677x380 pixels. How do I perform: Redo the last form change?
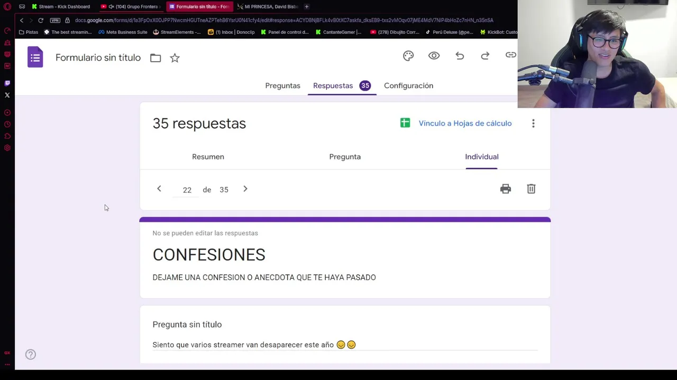click(x=485, y=56)
